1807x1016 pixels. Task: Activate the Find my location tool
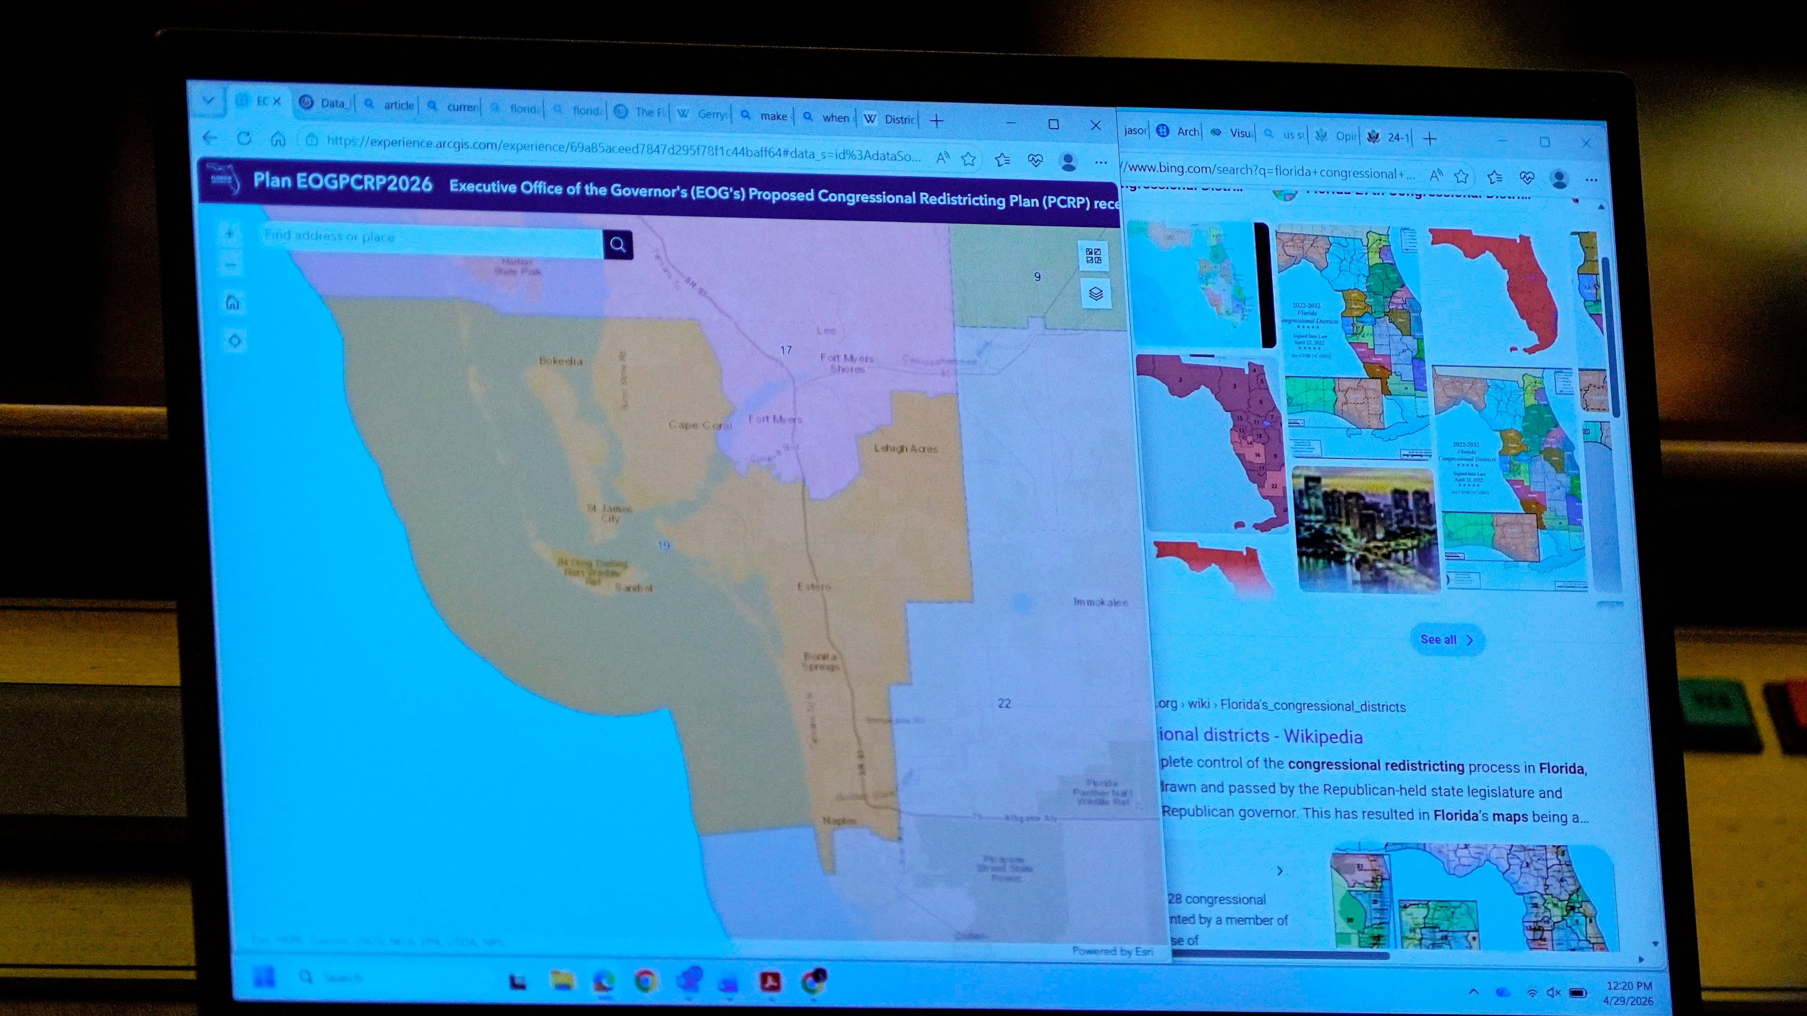(233, 341)
